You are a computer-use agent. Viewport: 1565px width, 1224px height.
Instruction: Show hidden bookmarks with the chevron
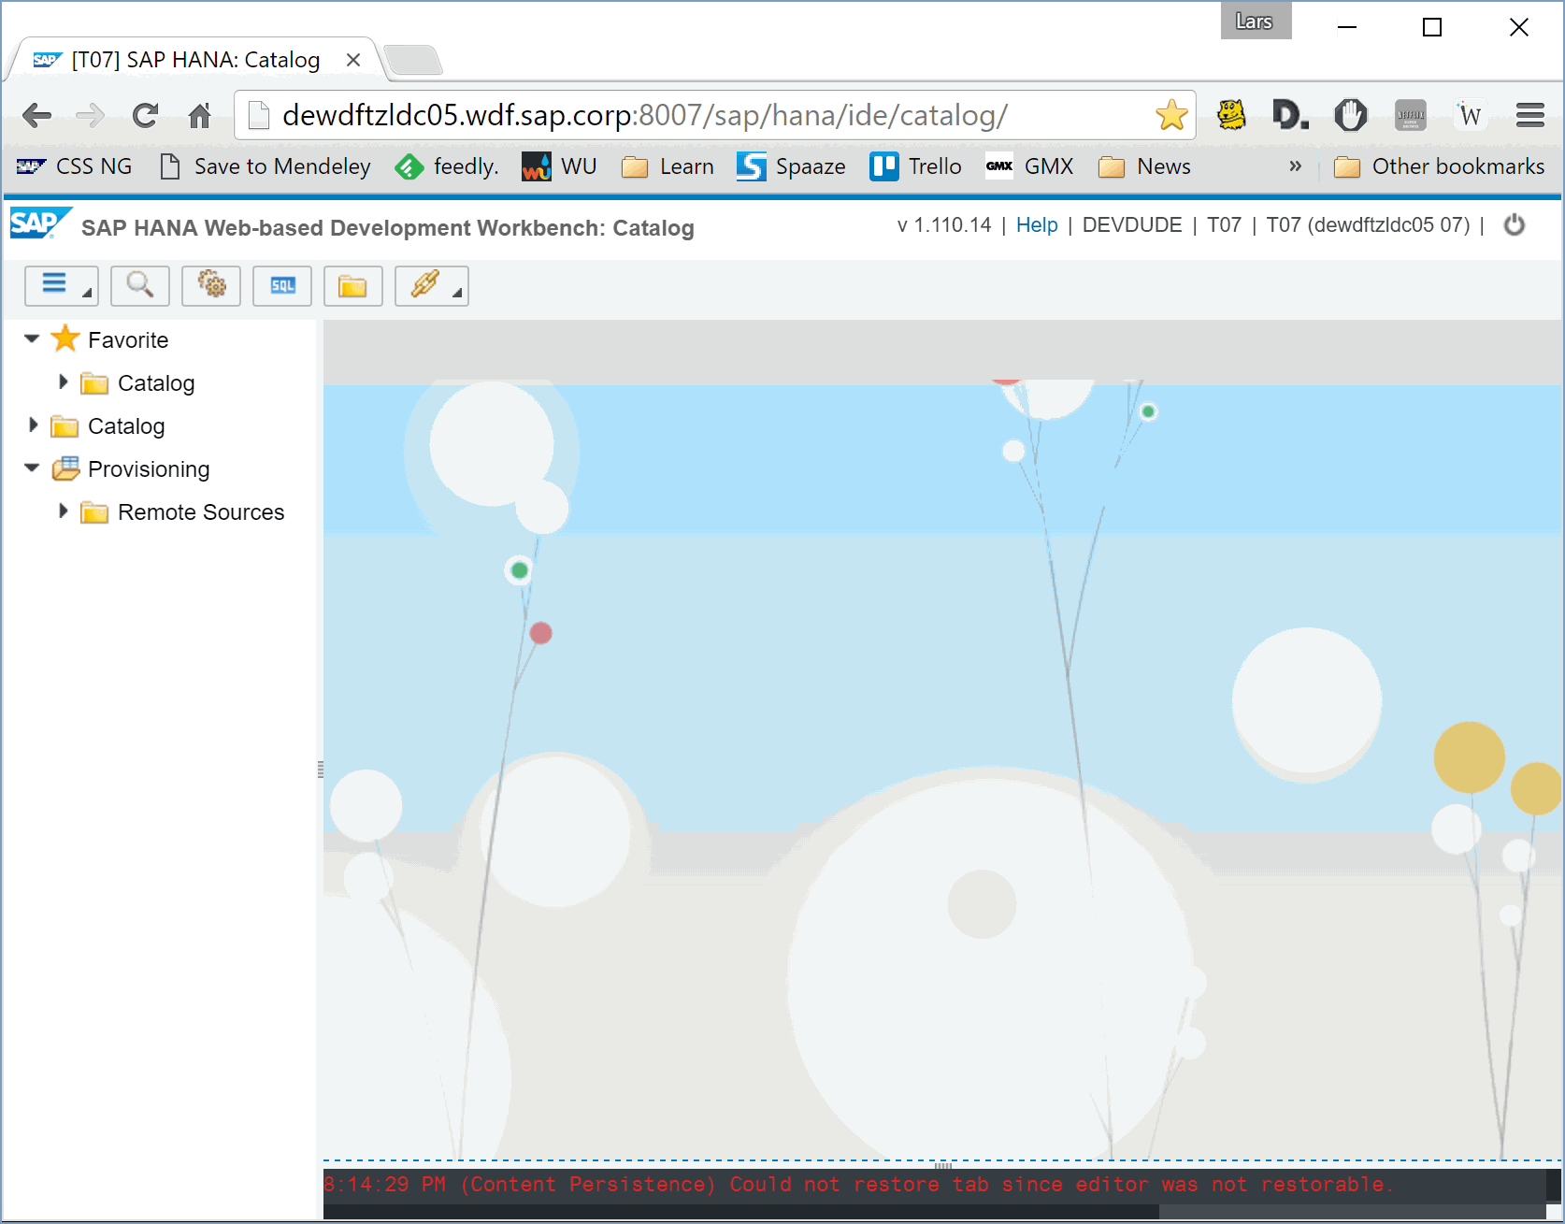tap(1295, 166)
